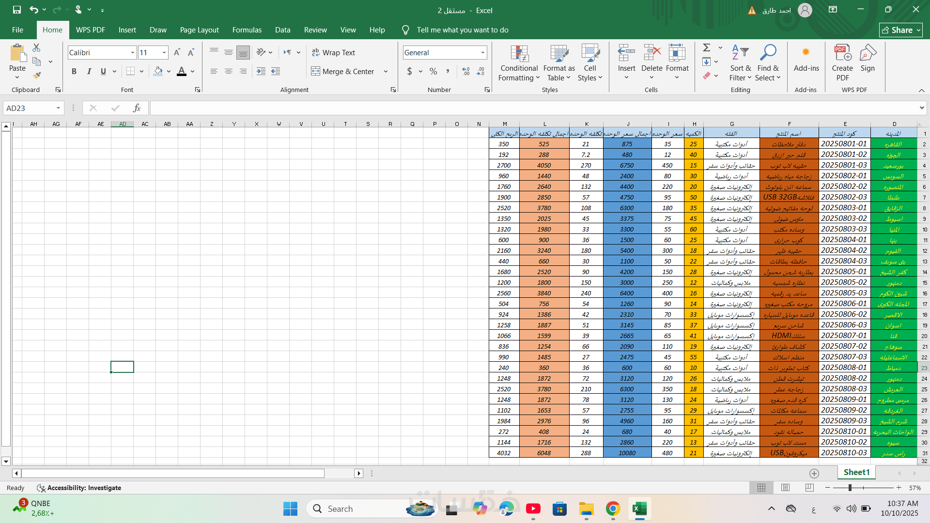
Task: Click the Percent Style icon
Action: [x=433, y=71]
